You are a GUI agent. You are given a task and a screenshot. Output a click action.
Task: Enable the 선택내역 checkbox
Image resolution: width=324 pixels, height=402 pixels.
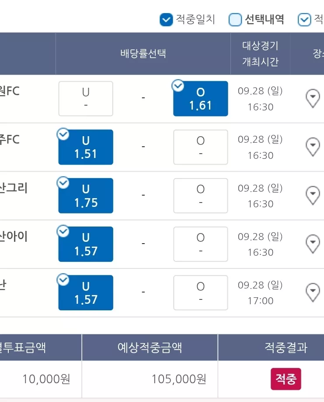click(x=235, y=20)
